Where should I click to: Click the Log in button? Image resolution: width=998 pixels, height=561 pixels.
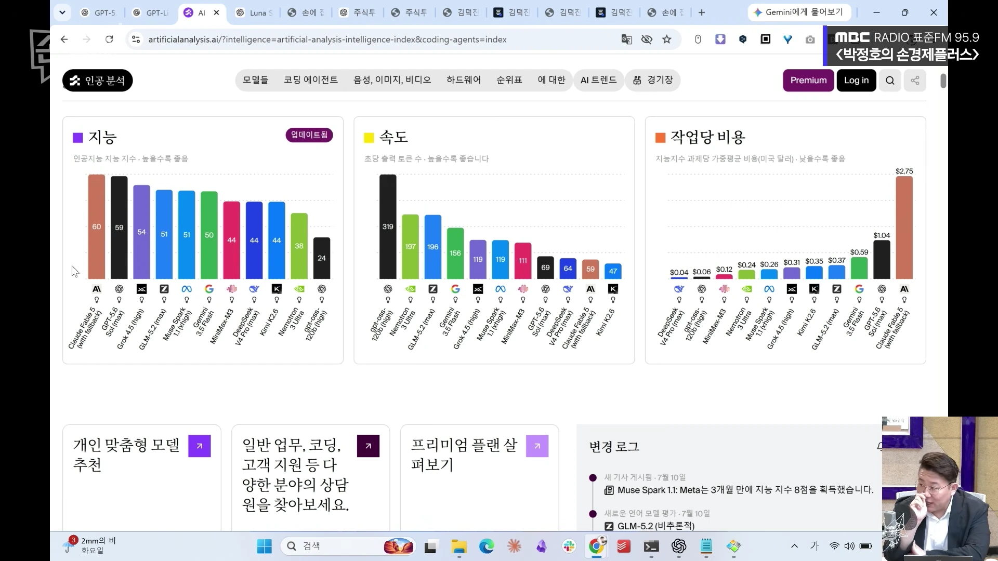point(856,81)
